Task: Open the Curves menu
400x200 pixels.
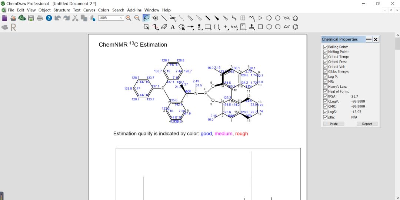Action: [x=89, y=10]
